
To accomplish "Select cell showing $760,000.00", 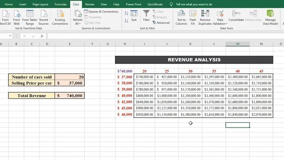I will click(144, 83).
